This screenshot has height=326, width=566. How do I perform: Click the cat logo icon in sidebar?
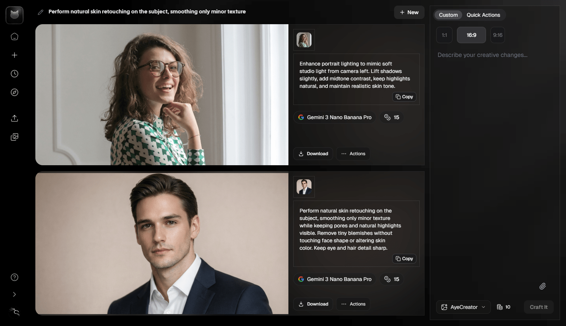15,15
